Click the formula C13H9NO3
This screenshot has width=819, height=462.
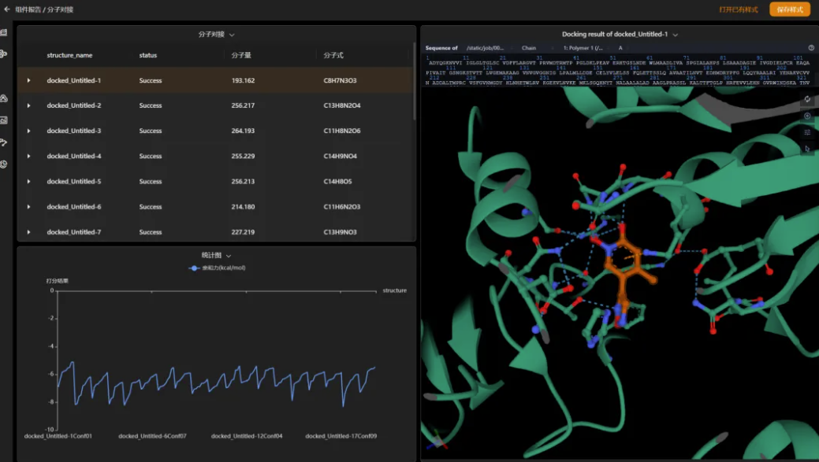click(x=340, y=232)
